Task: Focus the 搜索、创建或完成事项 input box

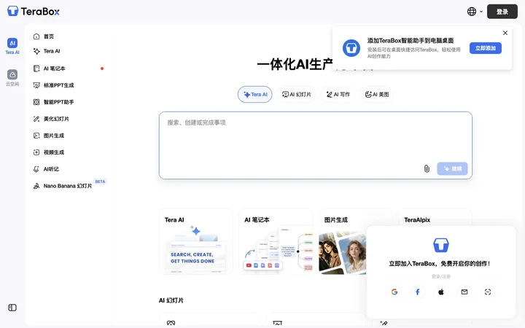Action: pos(316,145)
